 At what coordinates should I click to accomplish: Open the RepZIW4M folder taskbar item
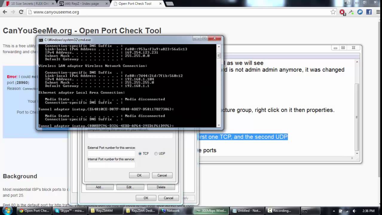(x=105, y=211)
